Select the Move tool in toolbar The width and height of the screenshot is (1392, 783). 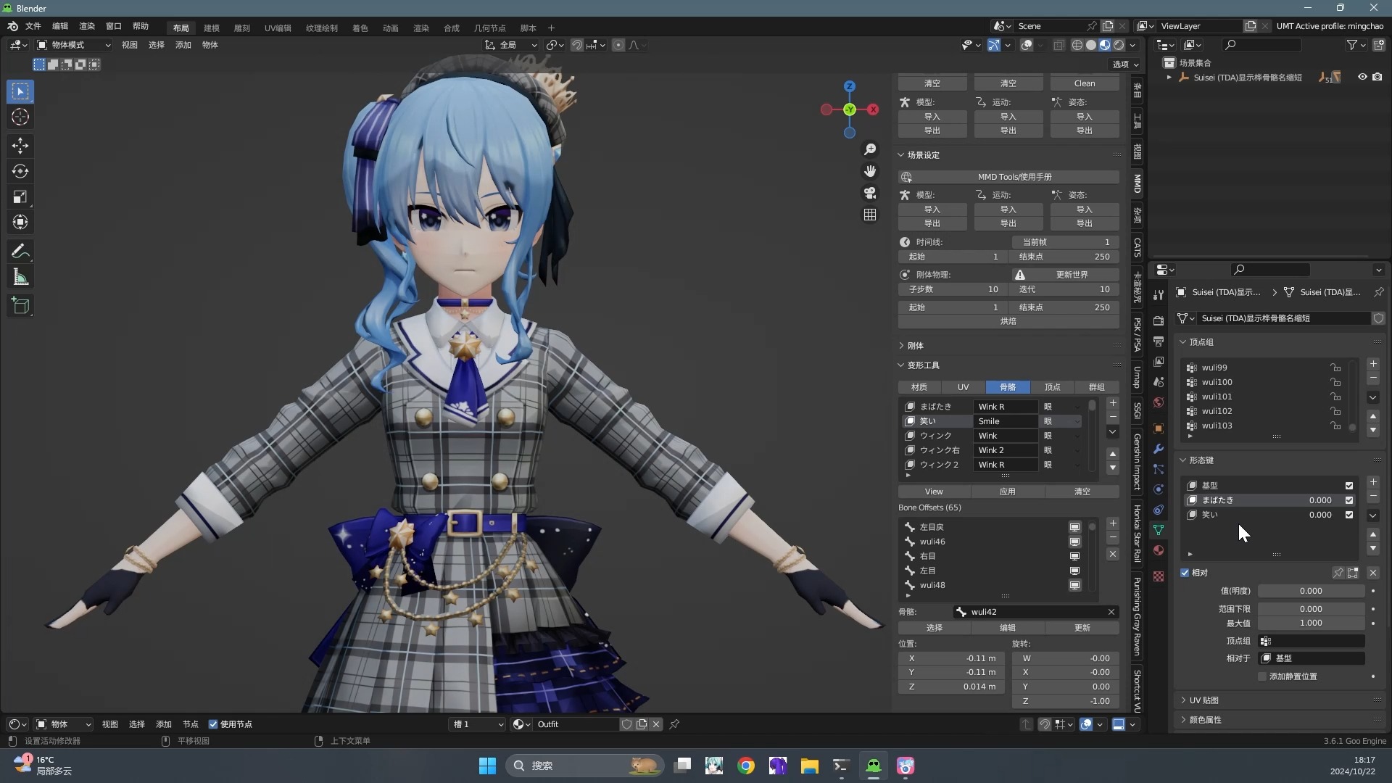[x=21, y=144]
